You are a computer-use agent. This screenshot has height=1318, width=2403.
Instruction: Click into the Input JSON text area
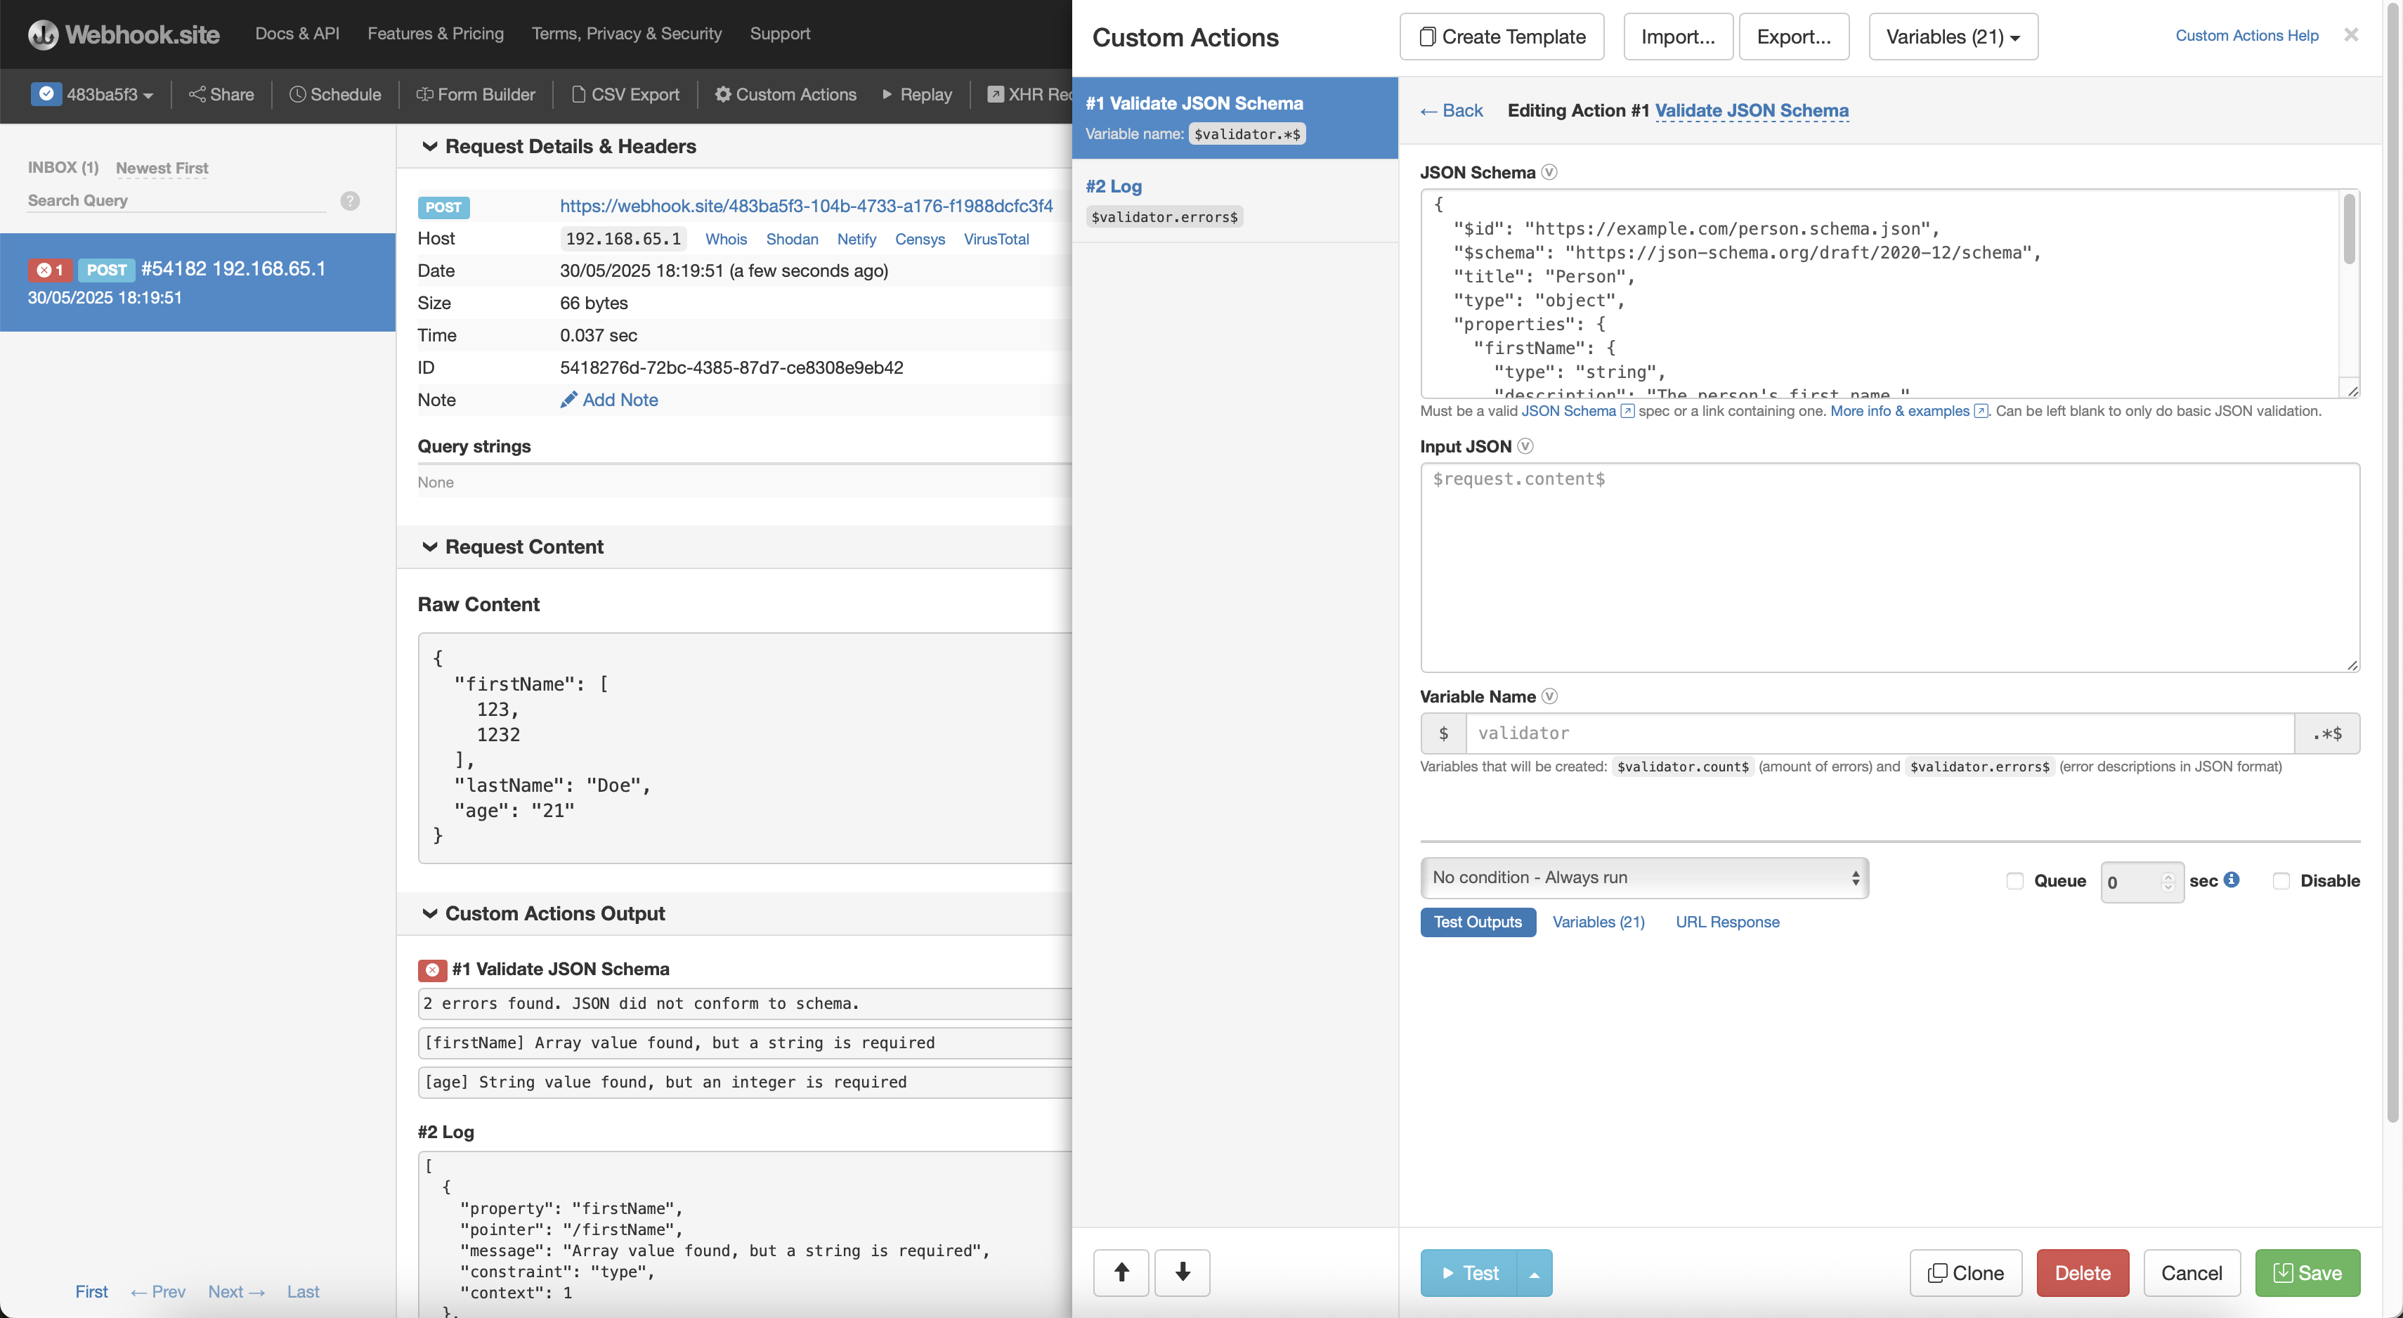click(1890, 567)
